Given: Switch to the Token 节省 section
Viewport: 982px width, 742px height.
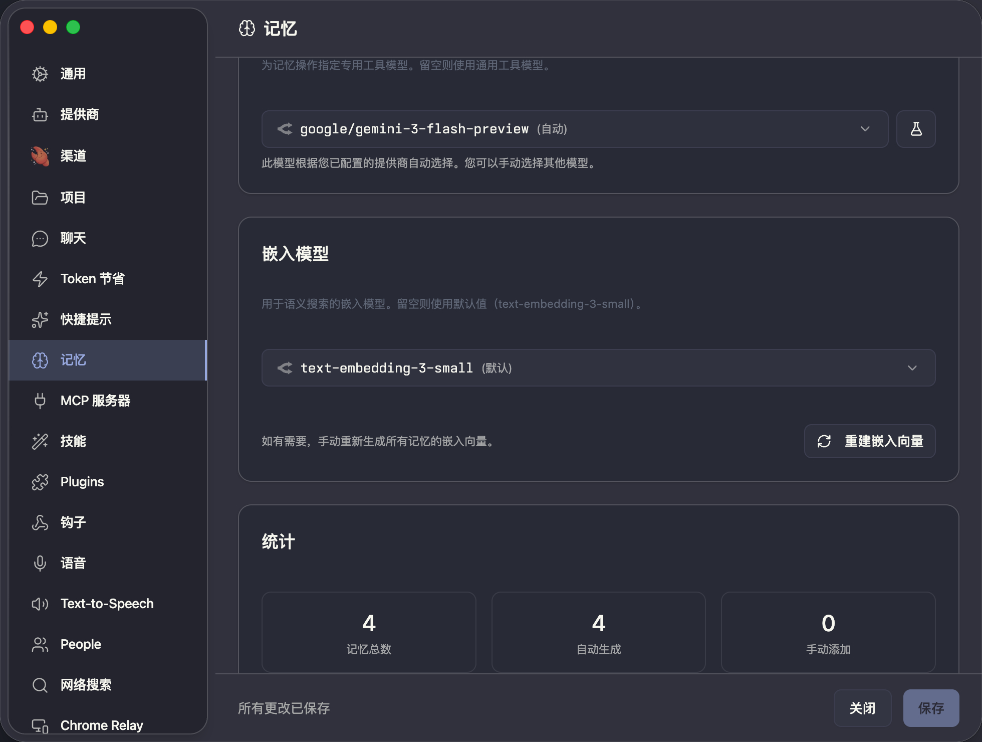Looking at the screenshot, I should pos(93,279).
